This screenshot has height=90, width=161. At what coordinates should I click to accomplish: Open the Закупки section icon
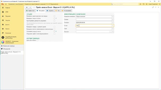point(3,20)
